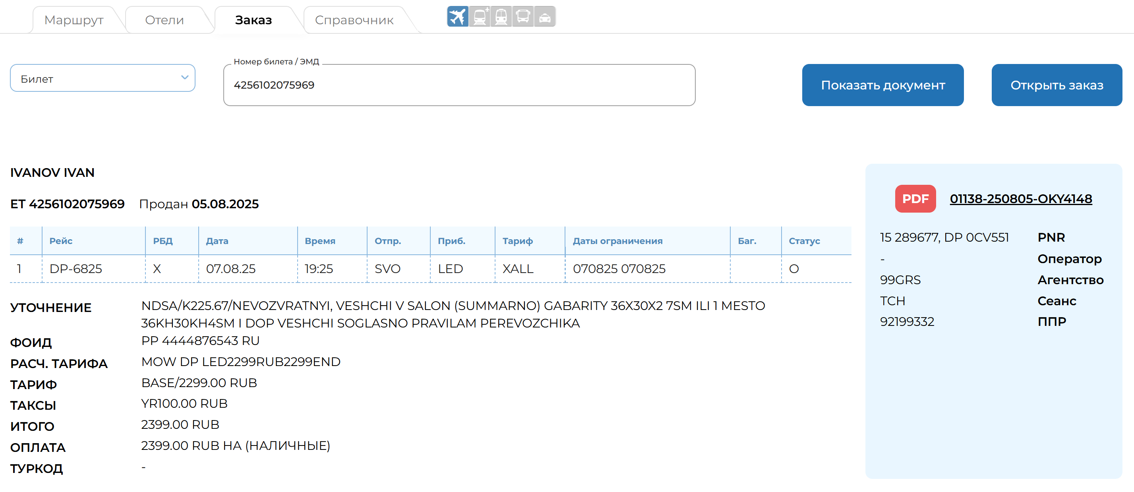Focus the Номер билета / ЭМД input field
Screen dimensions: 1134x492
point(459,85)
